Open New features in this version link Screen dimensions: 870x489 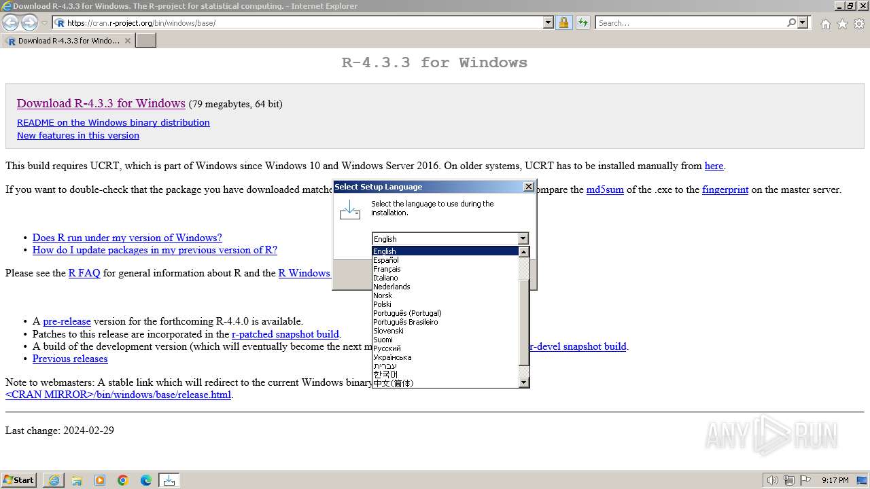[x=78, y=136]
